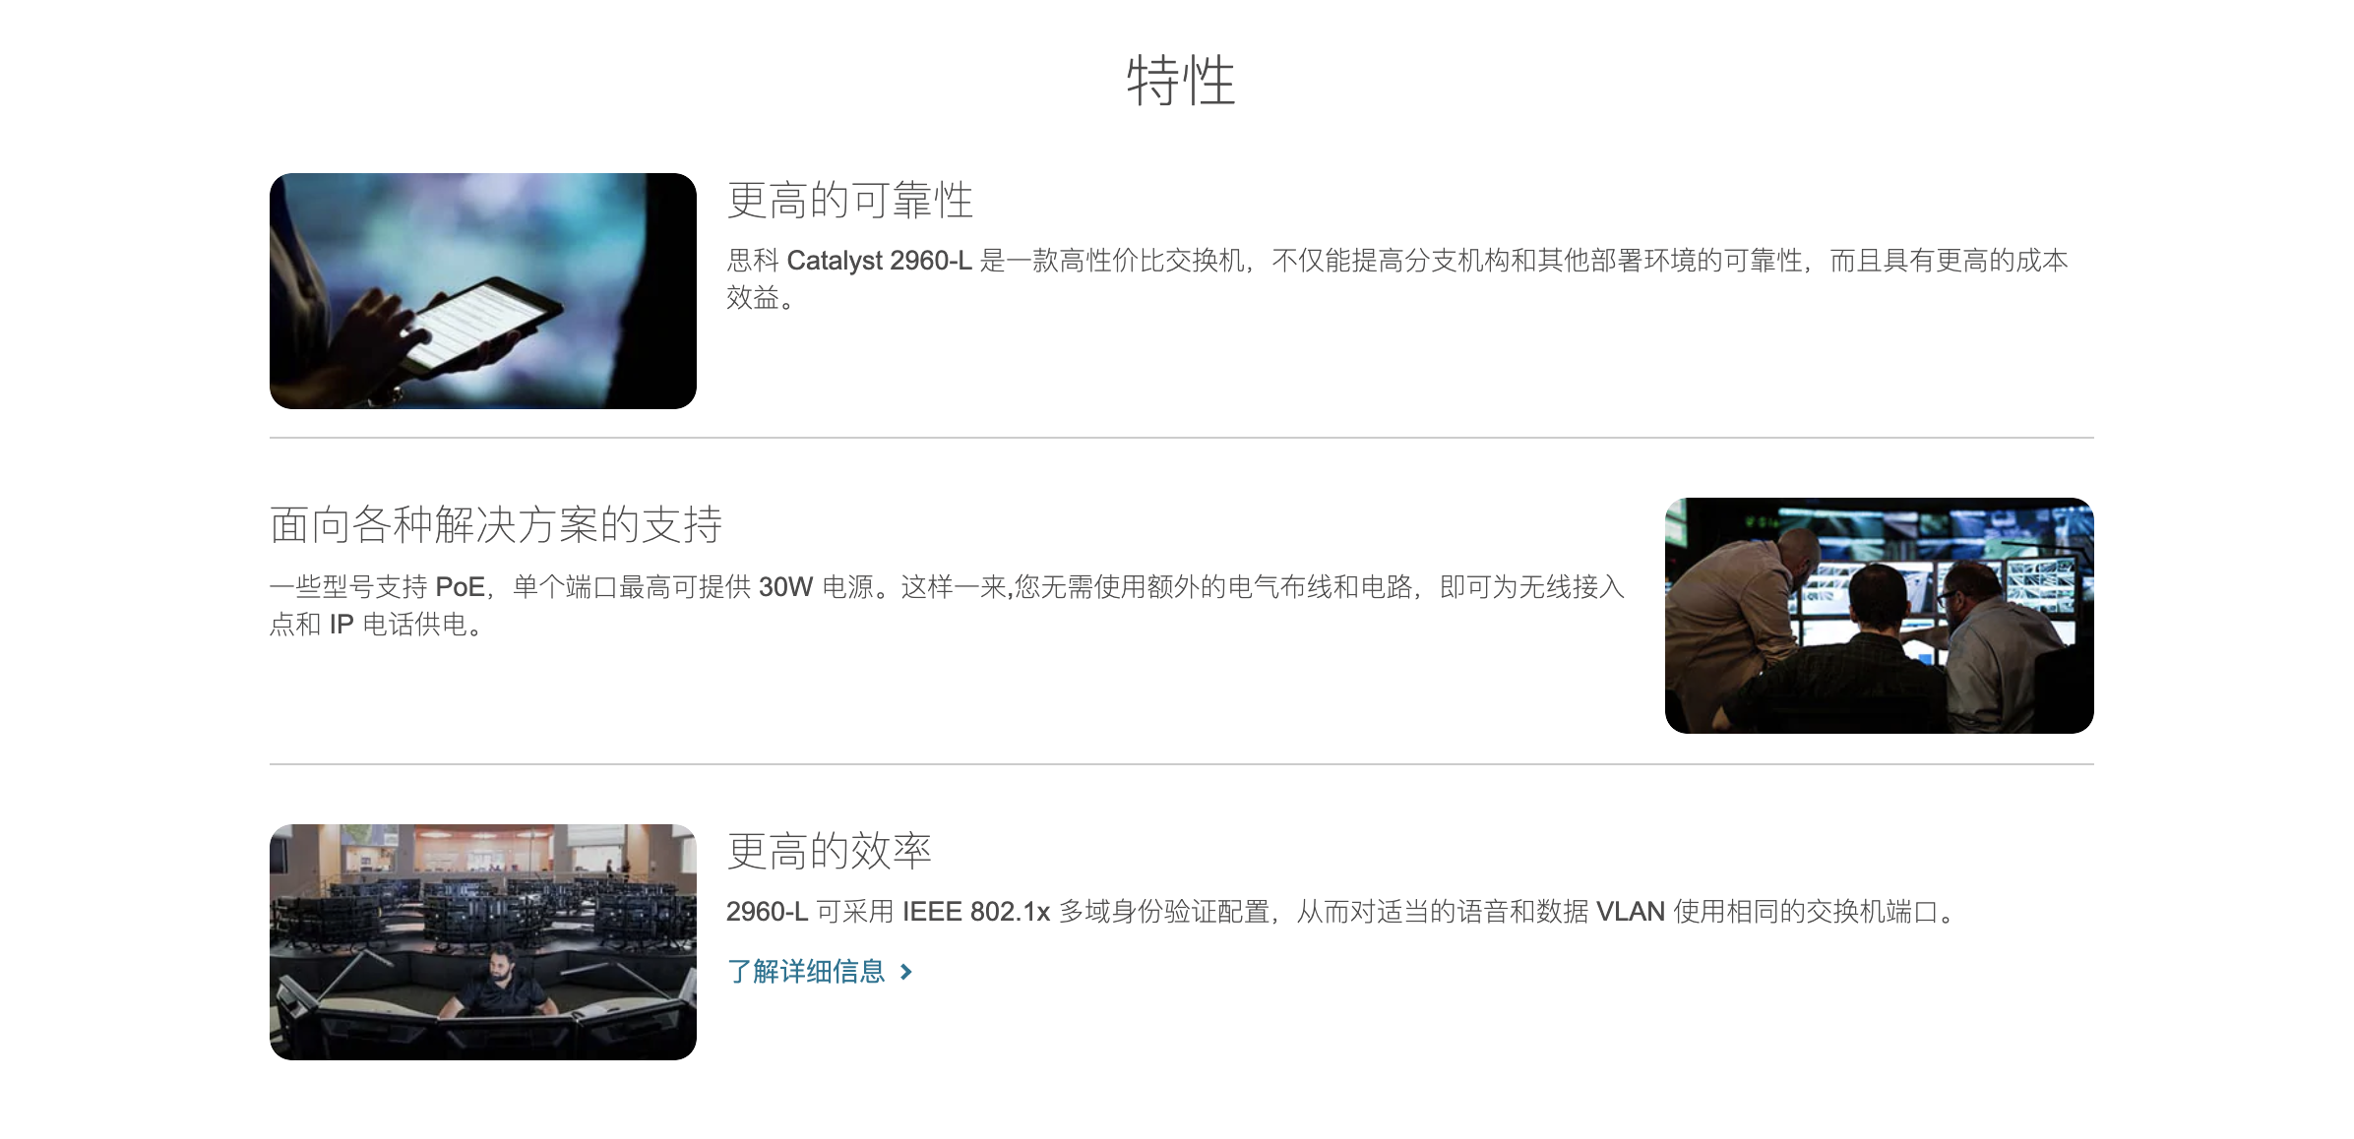Viewport: 2354px width, 1139px height.
Task: Click the tablet-in-hand image
Action: pos(483,291)
